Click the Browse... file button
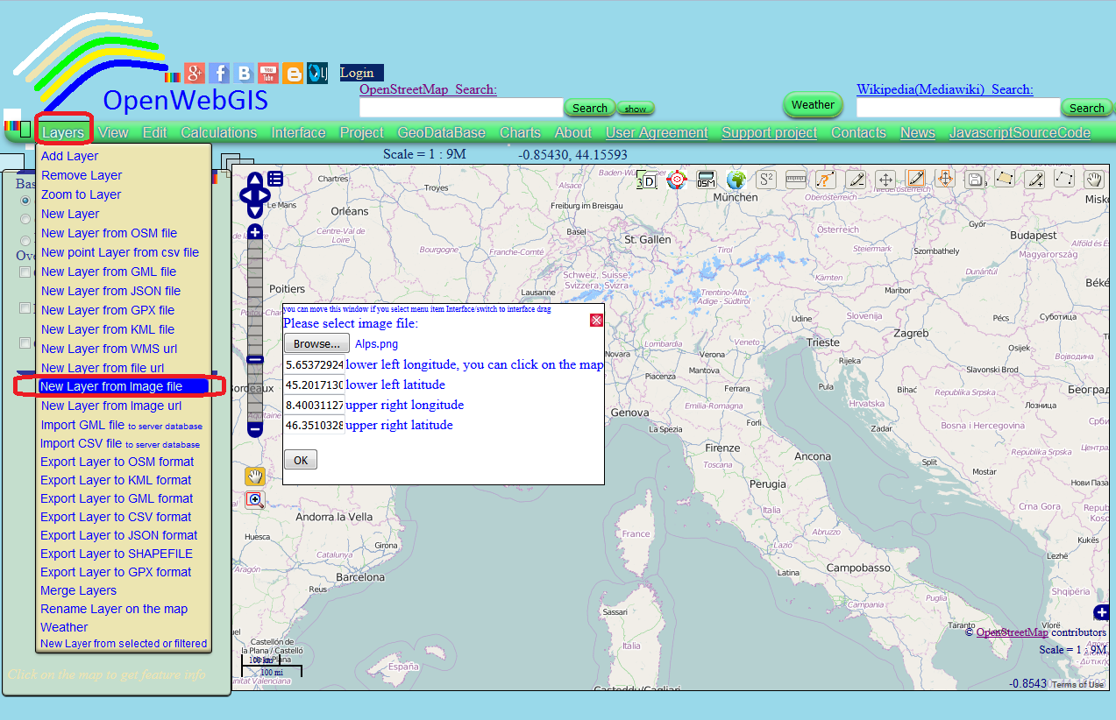The height and width of the screenshot is (720, 1116). coord(316,344)
